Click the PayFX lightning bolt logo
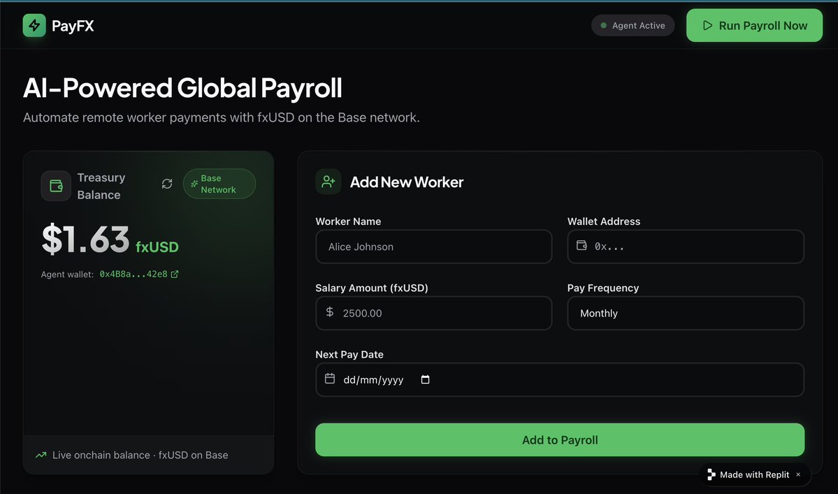The image size is (838, 494). coord(34,25)
